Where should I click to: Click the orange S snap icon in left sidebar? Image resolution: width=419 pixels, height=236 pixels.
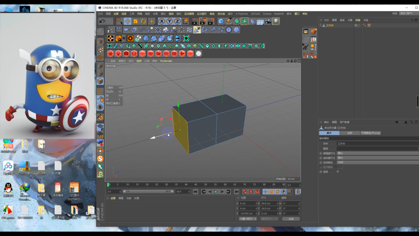[100, 159]
